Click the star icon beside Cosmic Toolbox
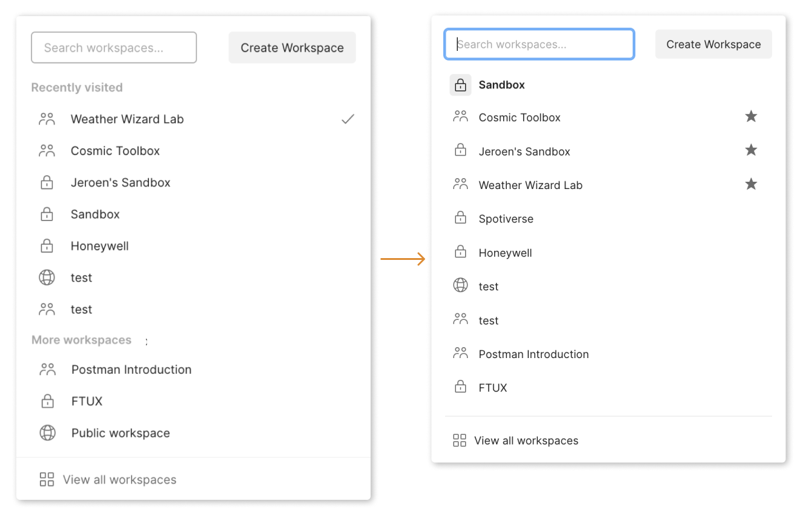The image size is (806, 518). [x=751, y=116]
